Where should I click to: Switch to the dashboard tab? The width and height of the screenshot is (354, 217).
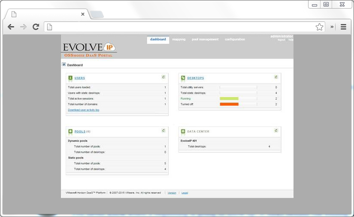(x=158, y=40)
